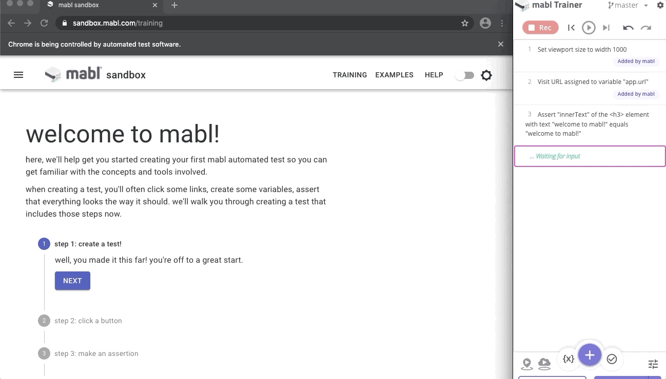Add an assertion with checkmark icon
The height and width of the screenshot is (379, 666).
(x=612, y=359)
